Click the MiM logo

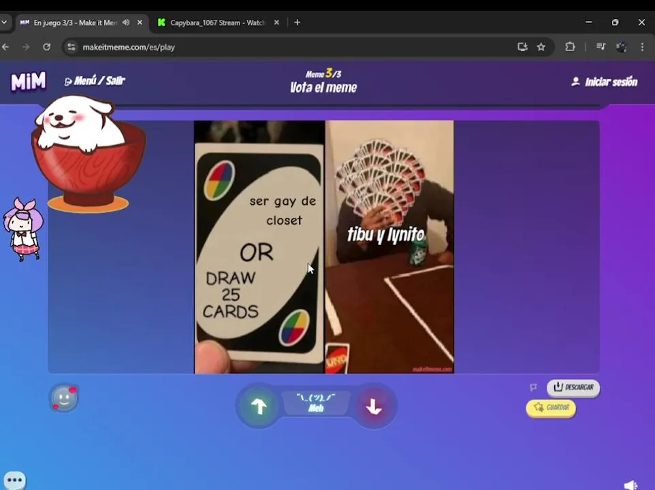point(28,82)
